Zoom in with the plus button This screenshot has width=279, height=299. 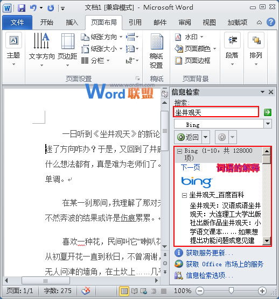[262, 291]
